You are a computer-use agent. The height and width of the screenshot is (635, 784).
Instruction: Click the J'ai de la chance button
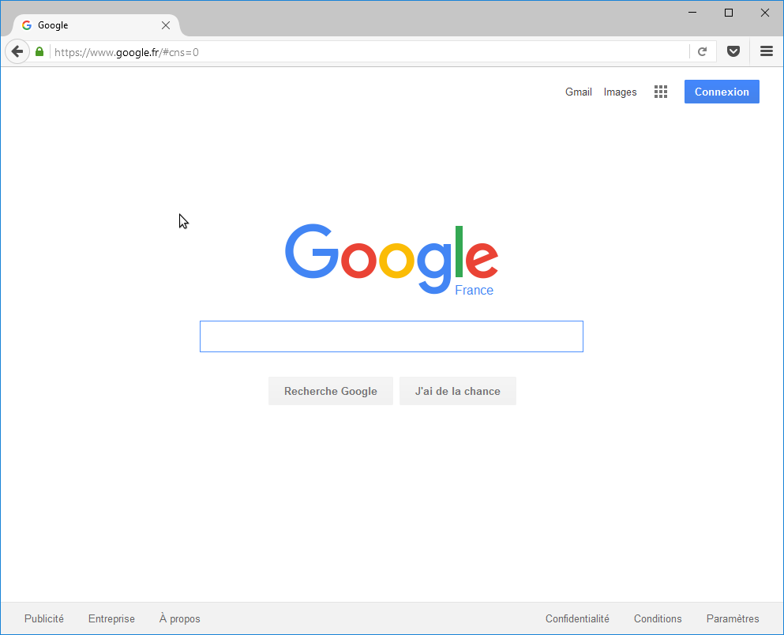click(457, 391)
